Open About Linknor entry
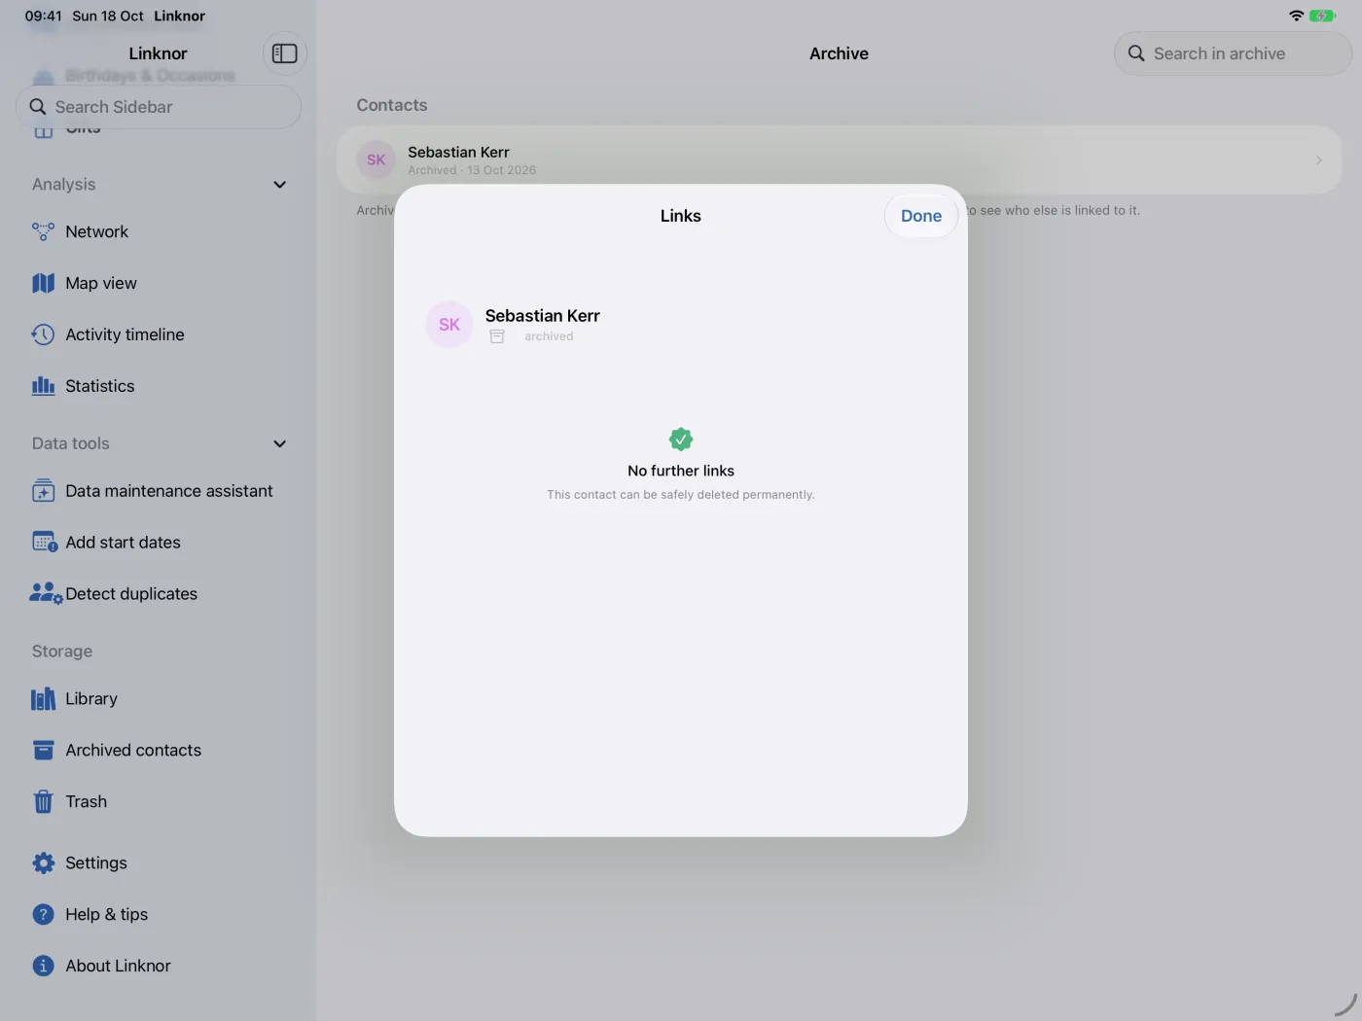The width and height of the screenshot is (1362, 1021). [x=159, y=967]
